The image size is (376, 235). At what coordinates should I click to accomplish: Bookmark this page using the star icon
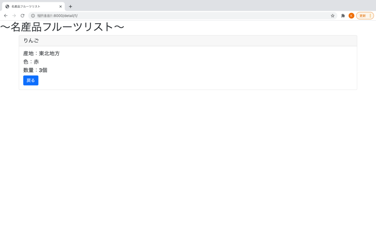(x=332, y=16)
